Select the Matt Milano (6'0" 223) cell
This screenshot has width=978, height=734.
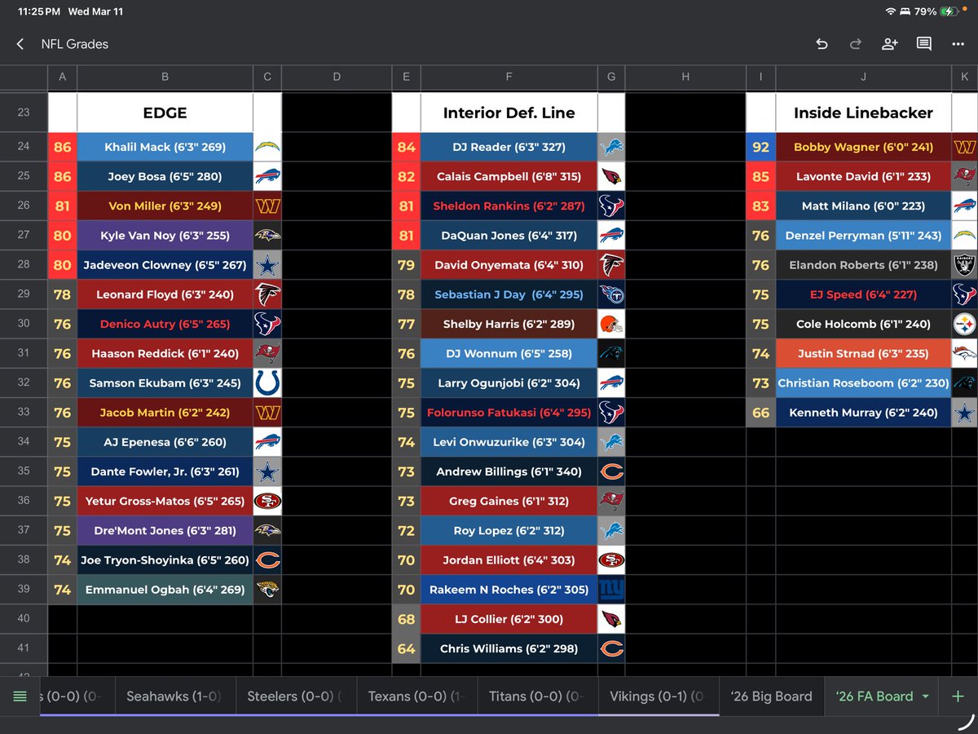[863, 206]
